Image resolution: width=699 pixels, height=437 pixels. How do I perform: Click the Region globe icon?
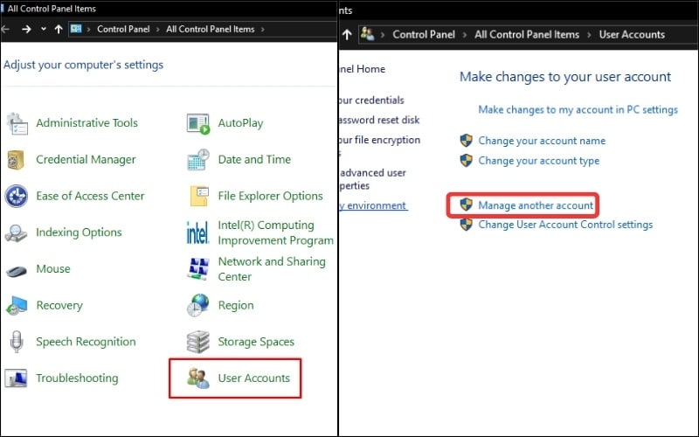point(198,305)
